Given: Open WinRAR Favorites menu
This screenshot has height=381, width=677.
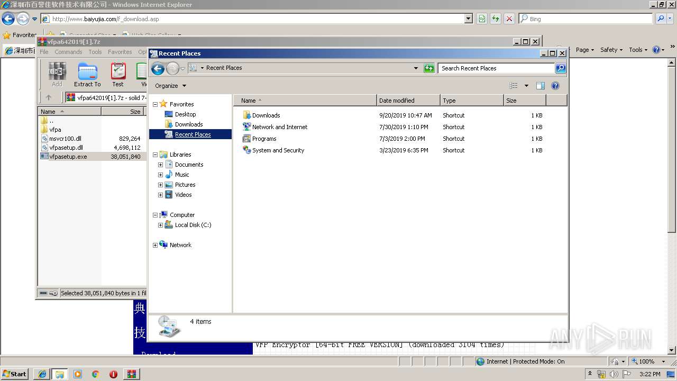Looking at the screenshot, I should (120, 52).
